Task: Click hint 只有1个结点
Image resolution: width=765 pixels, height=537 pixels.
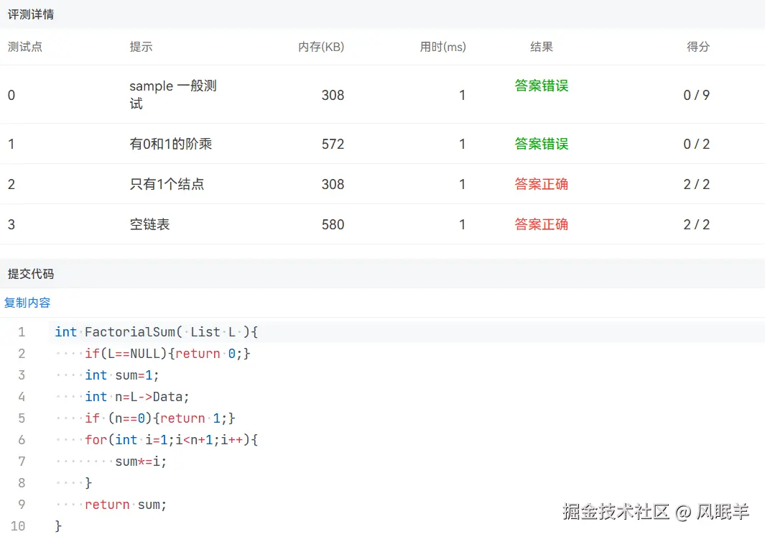Action: coord(167,184)
